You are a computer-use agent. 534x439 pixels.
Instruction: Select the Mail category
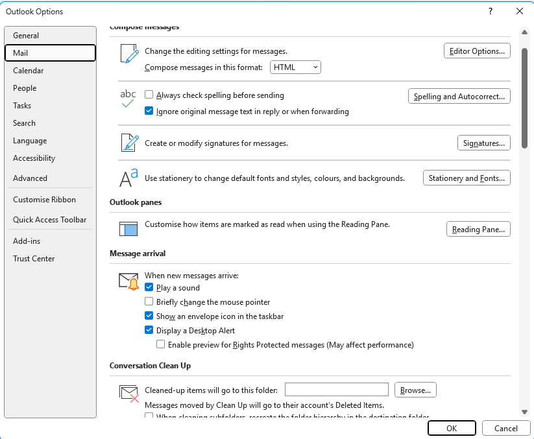click(51, 53)
